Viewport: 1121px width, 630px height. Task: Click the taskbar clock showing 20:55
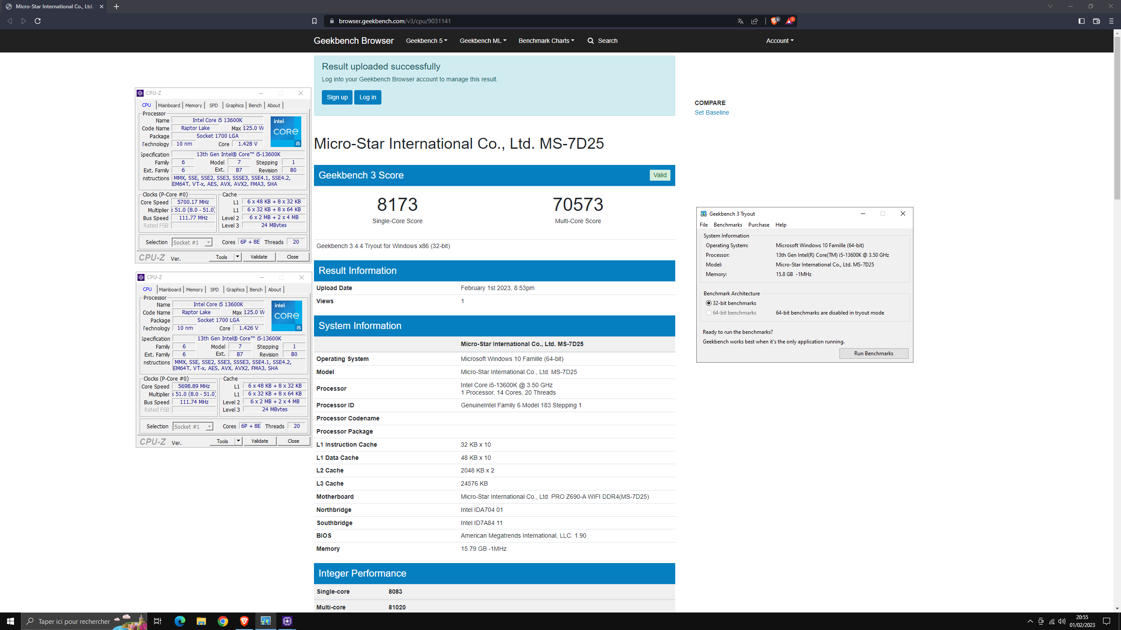click(1082, 621)
